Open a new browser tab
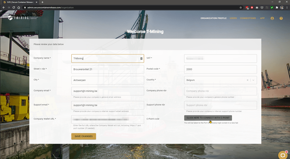 [42, 2]
